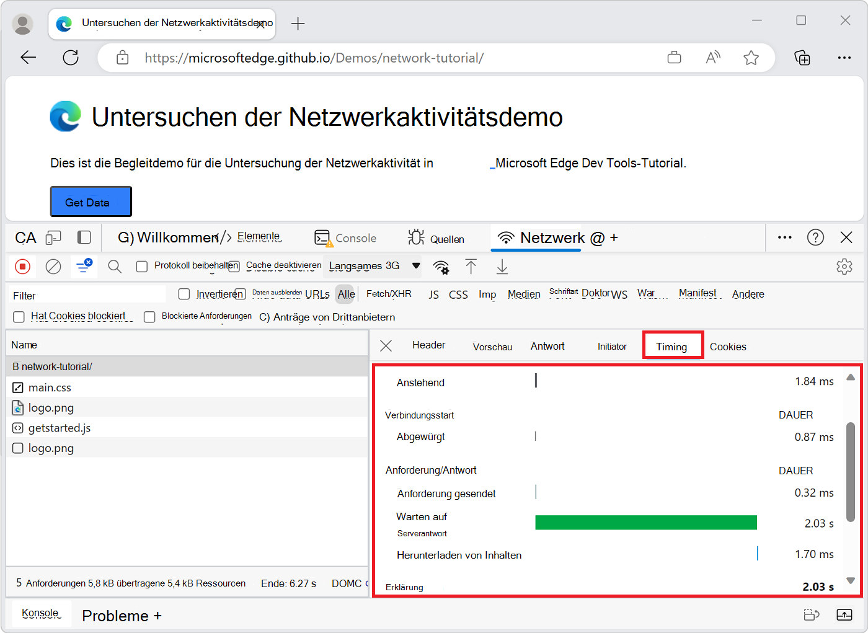Go back with the browser back arrow
868x633 pixels.
pyautogui.click(x=29, y=58)
